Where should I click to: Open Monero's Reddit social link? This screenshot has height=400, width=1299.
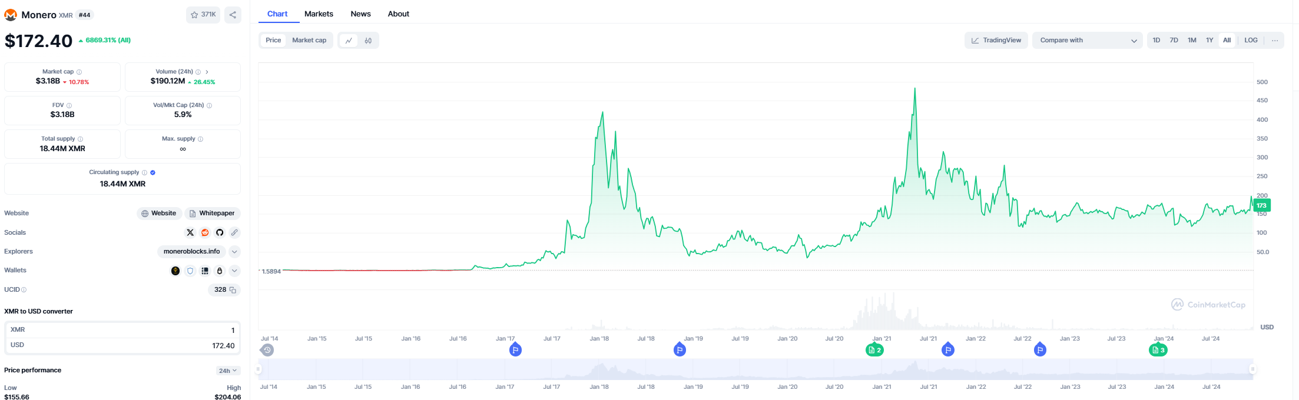coord(205,232)
